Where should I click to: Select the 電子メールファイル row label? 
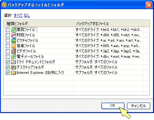(30, 57)
